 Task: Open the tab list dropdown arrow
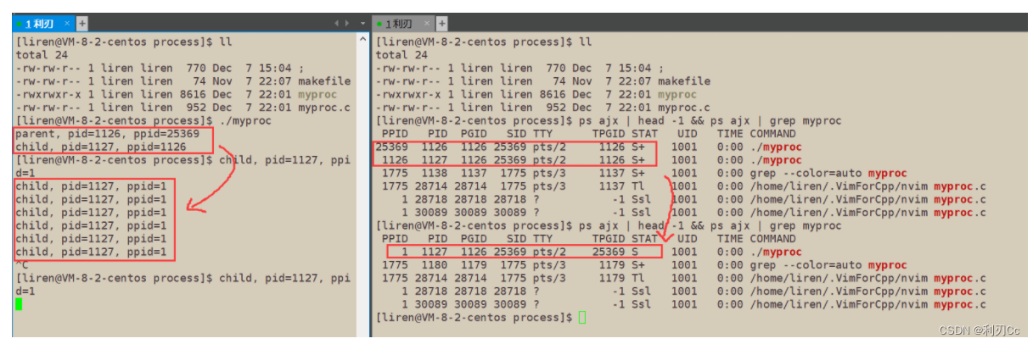(363, 24)
